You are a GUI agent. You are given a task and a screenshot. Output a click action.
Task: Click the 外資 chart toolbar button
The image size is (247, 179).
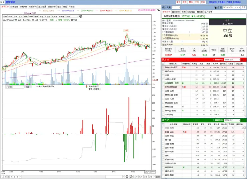tap(10, 16)
